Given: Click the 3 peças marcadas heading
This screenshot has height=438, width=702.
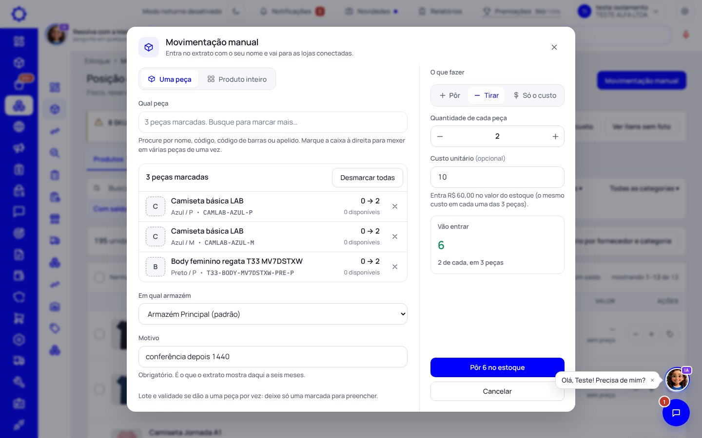Looking at the screenshot, I should (x=177, y=177).
